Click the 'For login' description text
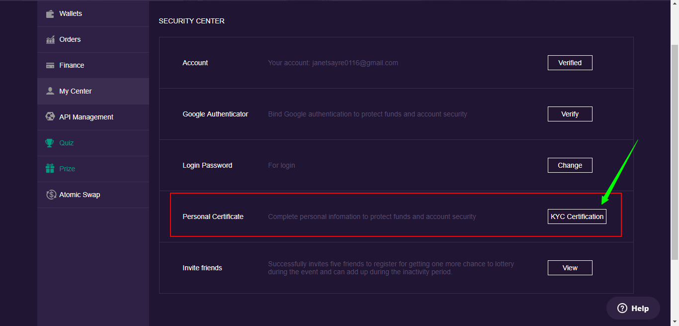The height and width of the screenshot is (326, 679). 281,165
